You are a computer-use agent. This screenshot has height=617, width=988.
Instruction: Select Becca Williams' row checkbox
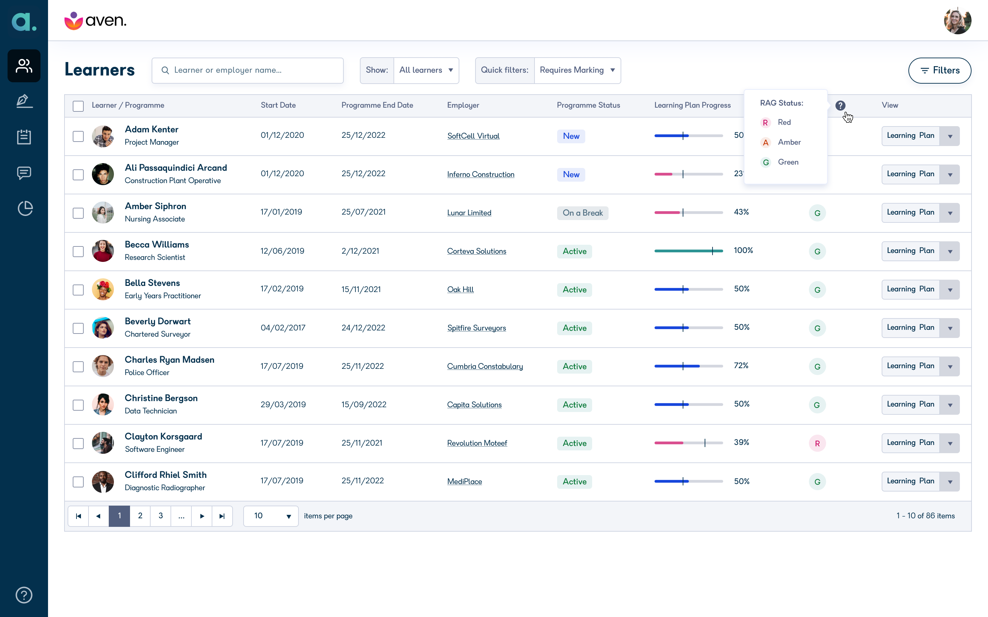(x=78, y=251)
